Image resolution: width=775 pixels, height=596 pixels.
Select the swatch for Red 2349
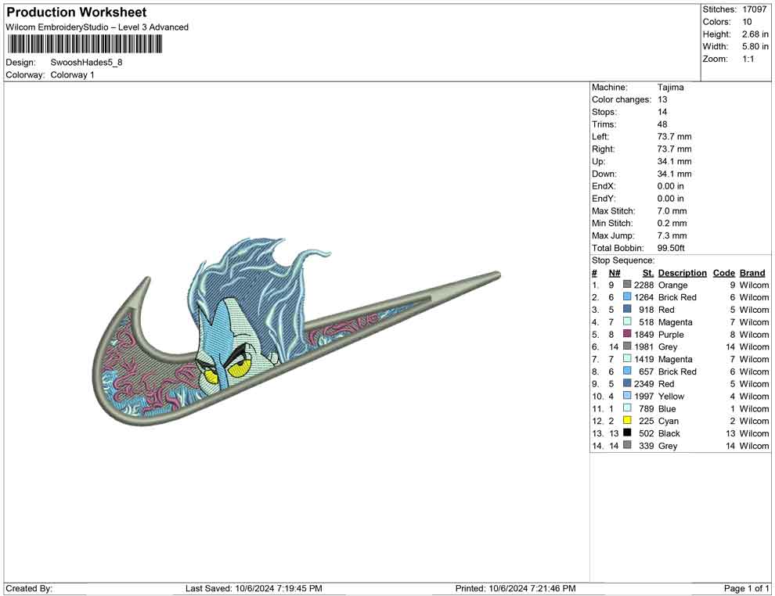[627, 383]
